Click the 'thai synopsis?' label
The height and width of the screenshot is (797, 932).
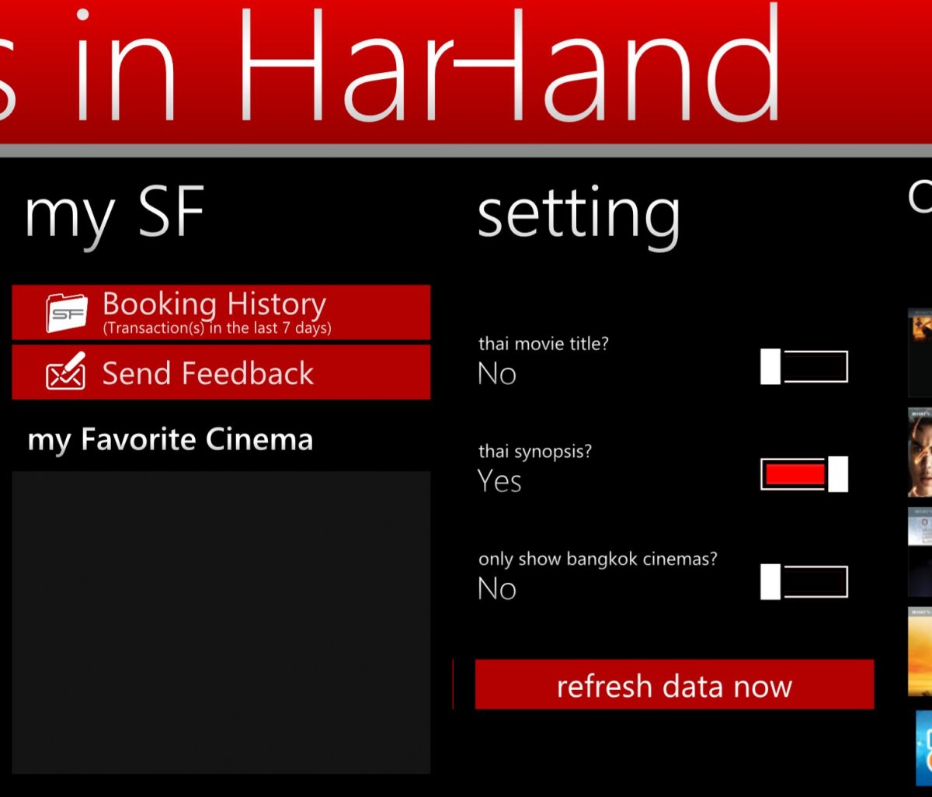click(x=535, y=452)
